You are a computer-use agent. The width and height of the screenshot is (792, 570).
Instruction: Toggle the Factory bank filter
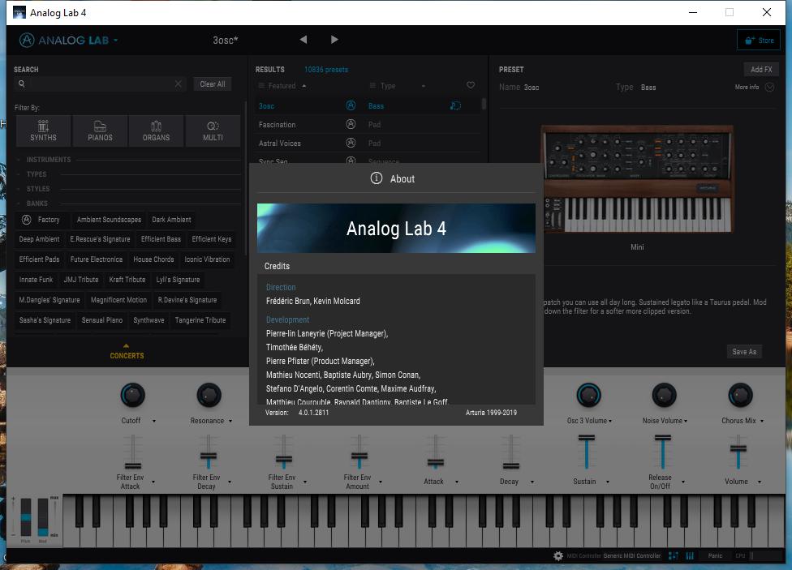coord(41,220)
